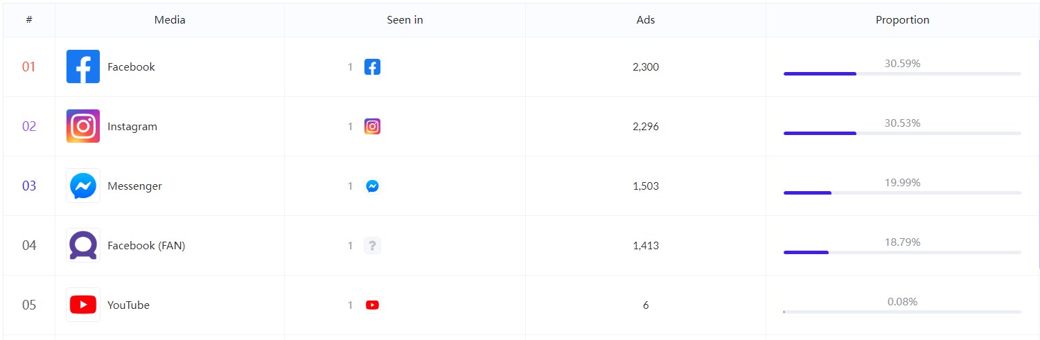This screenshot has width=1040, height=340.
Task: Click the Facebook (FAN) purple logo icon
Action: 83,245
